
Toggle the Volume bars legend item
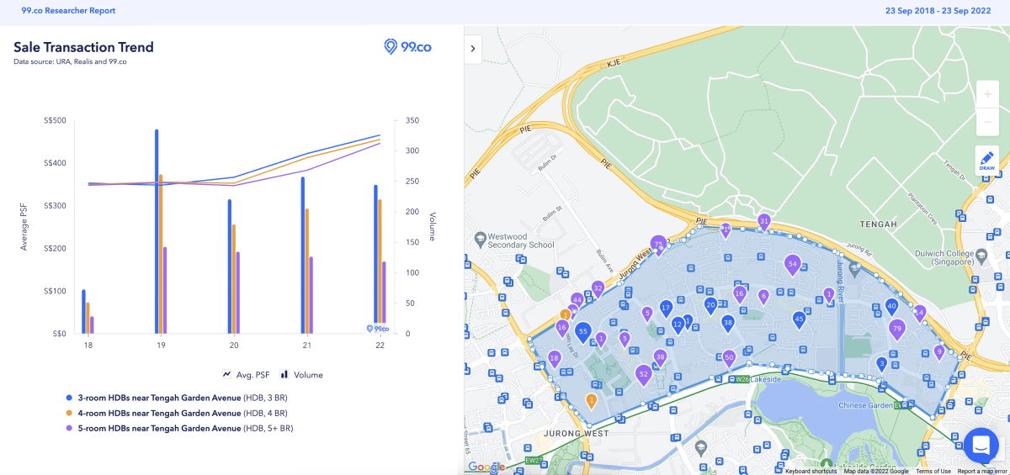(302, 375)
